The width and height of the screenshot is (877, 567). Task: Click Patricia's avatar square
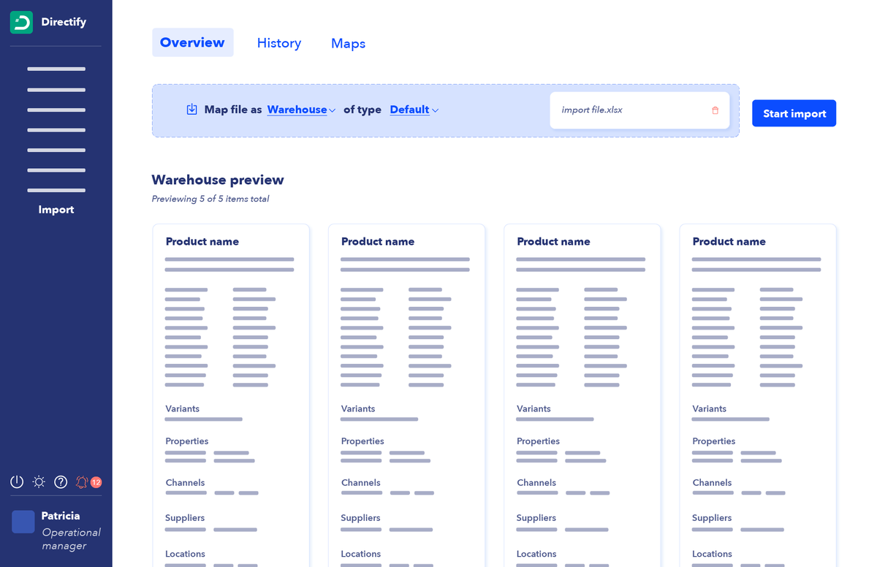23,522
